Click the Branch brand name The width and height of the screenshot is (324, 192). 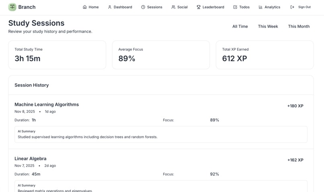(x=27, y=7)
